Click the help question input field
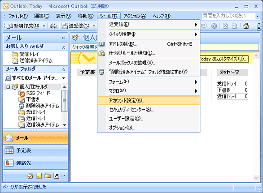The image size is (263, 193). (x=229, y=16)
